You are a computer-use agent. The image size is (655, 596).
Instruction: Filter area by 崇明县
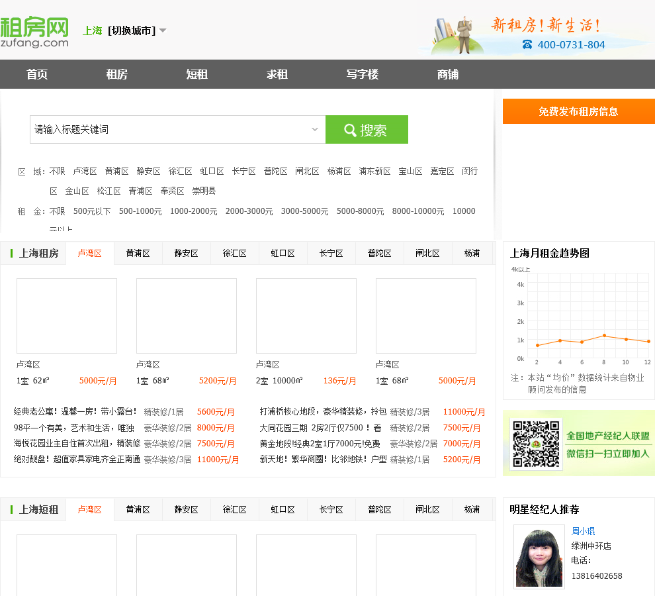tap(204, 191)
